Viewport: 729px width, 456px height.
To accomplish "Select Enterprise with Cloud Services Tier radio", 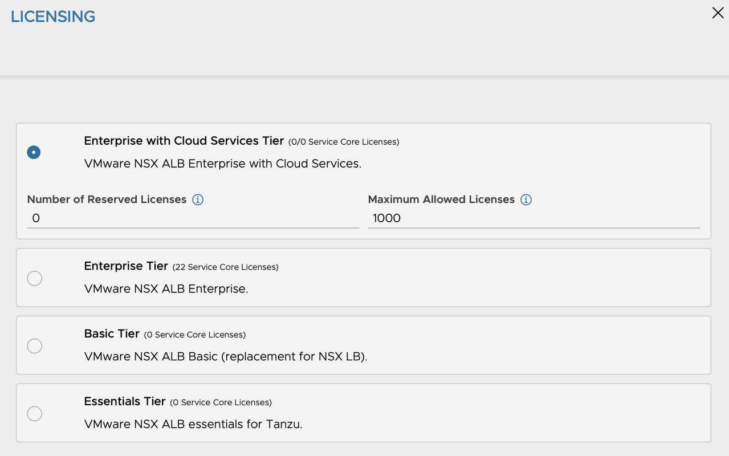I will (34, 152).
